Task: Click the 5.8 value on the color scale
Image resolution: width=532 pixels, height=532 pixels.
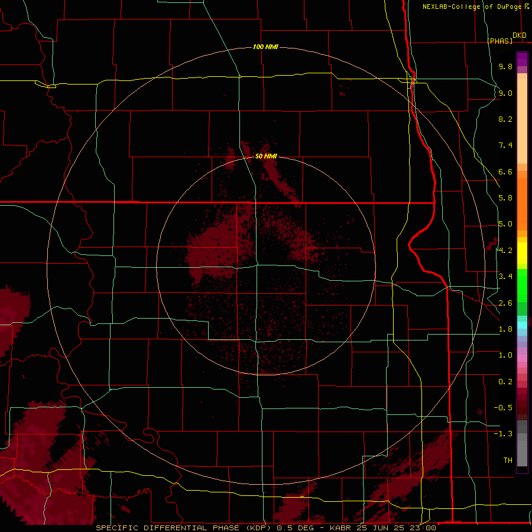Action: [505, 198]
